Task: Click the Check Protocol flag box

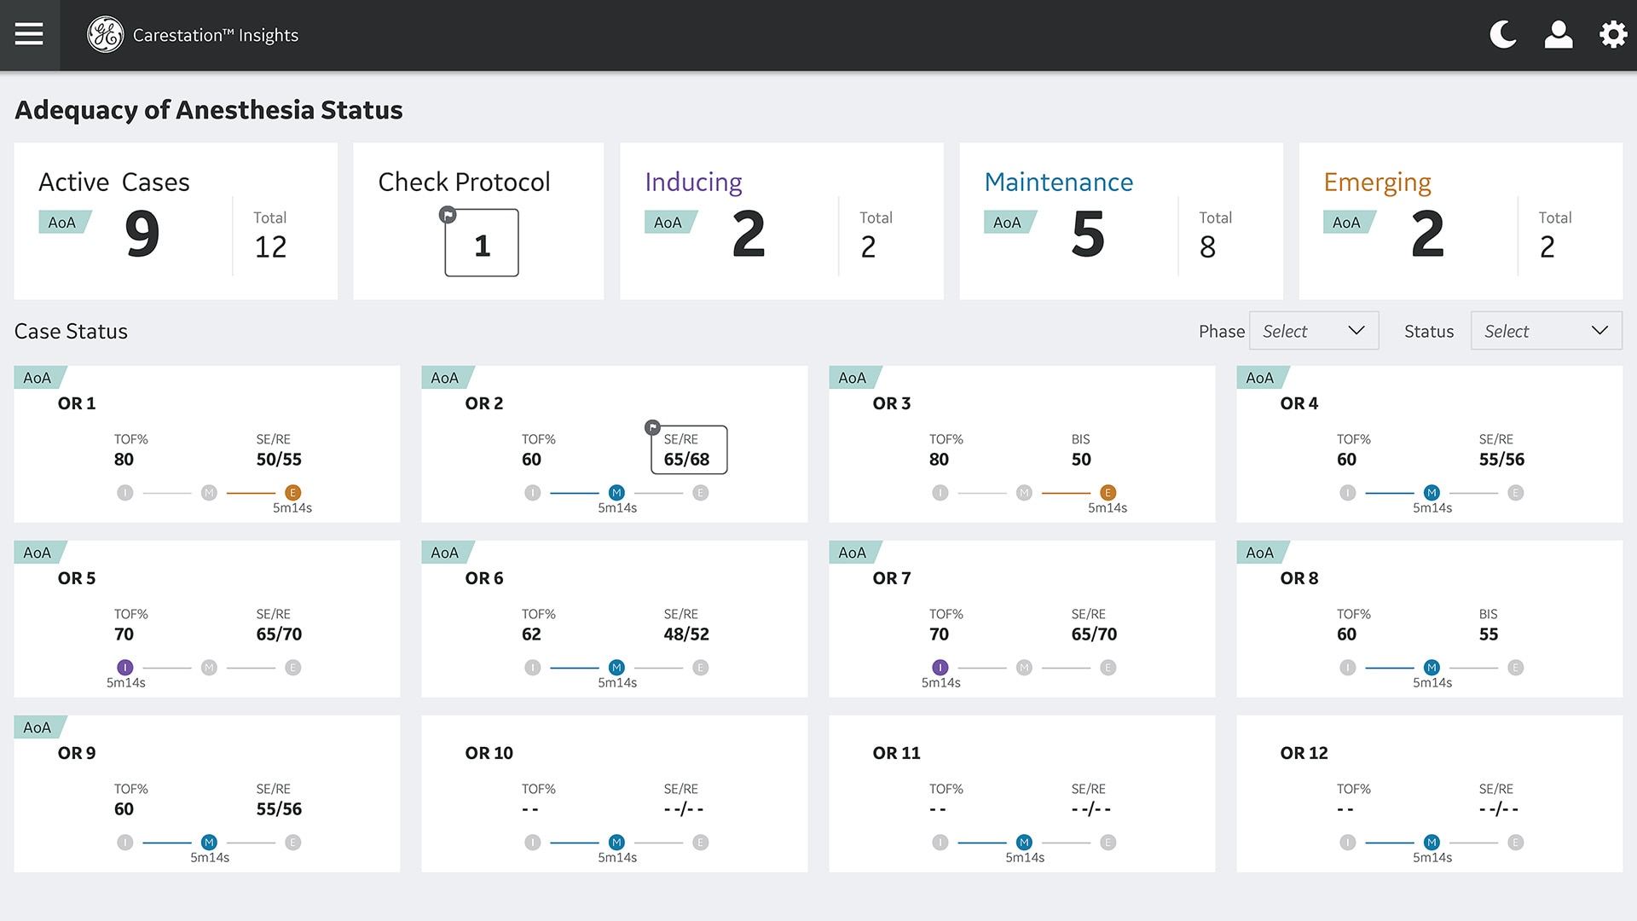Action: point(482,243)
